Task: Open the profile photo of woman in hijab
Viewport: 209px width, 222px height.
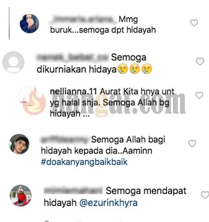Action: pyautogui.click(x=29, y=24)
